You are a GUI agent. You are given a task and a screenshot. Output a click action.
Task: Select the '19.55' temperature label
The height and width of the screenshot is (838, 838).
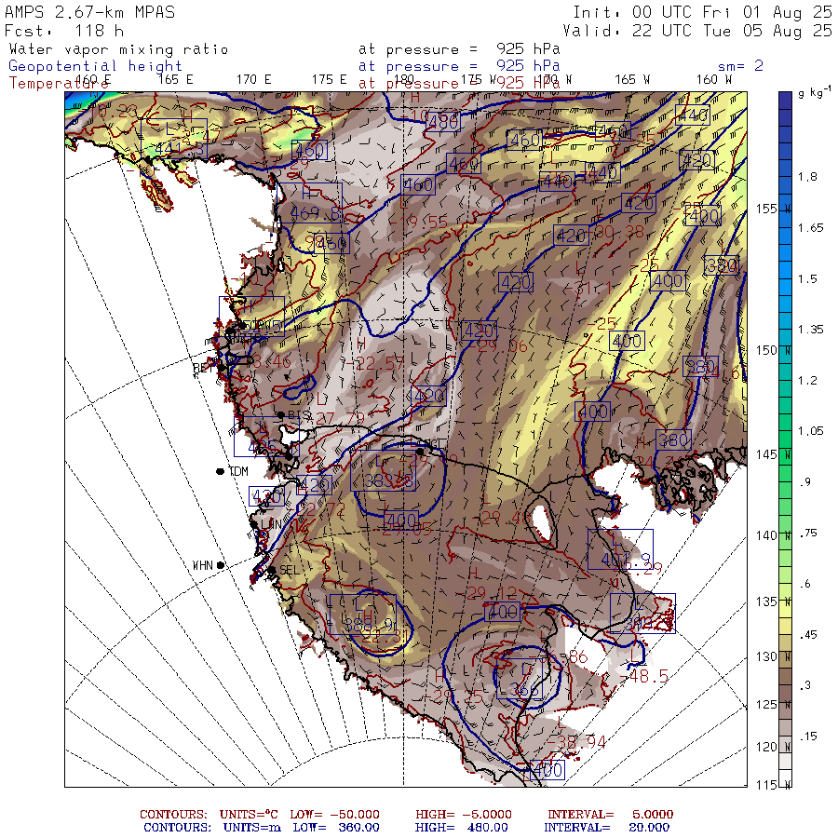pyautogui.click(x=422, y=223)
